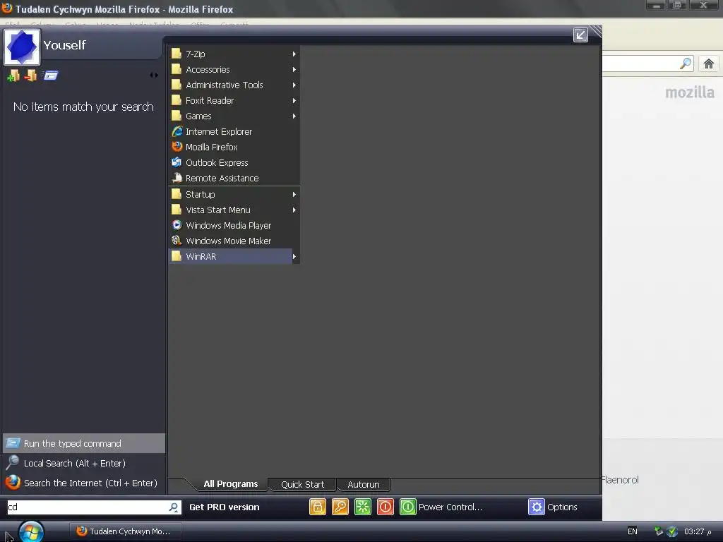
Task: Click the blue run window icon under the avatar
Action: [50, 75]
